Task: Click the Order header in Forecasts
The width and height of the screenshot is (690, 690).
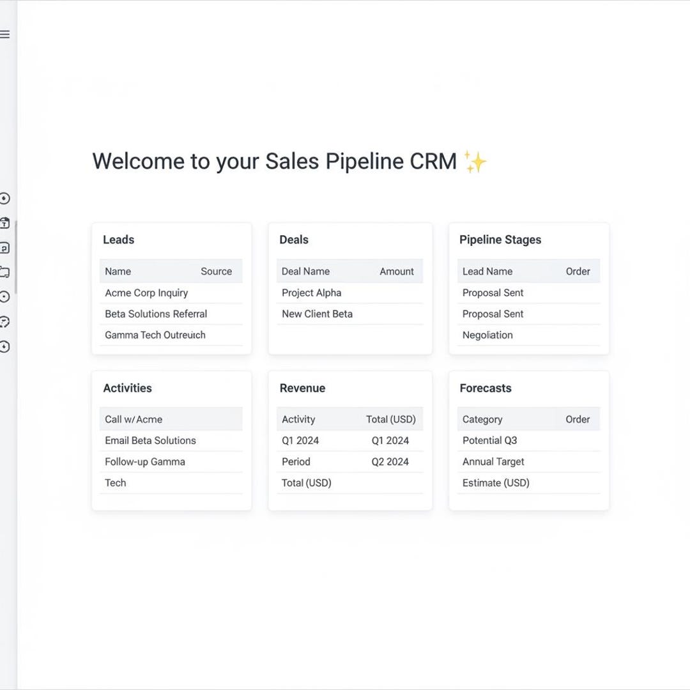Action: pyautogui.click(x=578, y=419)
